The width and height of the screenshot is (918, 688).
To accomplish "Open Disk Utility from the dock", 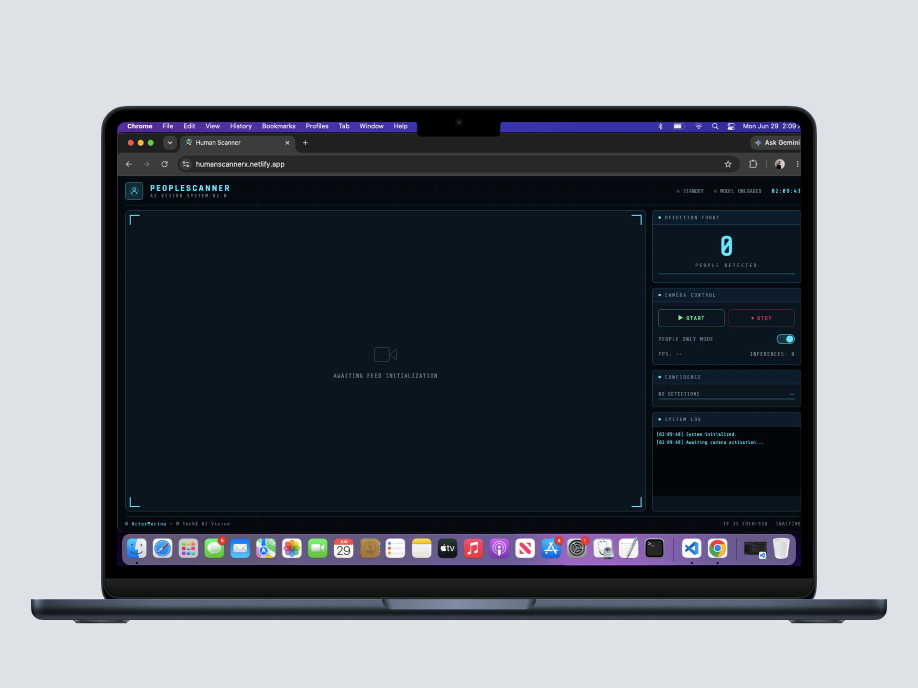I will coord(603,548).
